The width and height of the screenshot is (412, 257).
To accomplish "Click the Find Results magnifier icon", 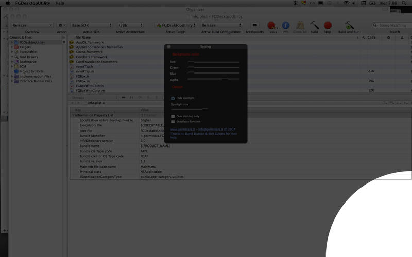I will click(x=16, y=57).
